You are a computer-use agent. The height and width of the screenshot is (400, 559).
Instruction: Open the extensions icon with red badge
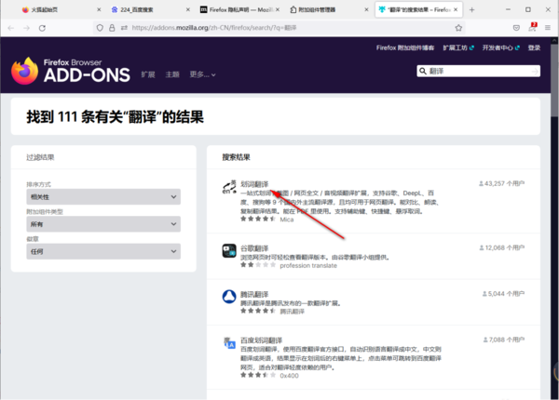(533, 27)
